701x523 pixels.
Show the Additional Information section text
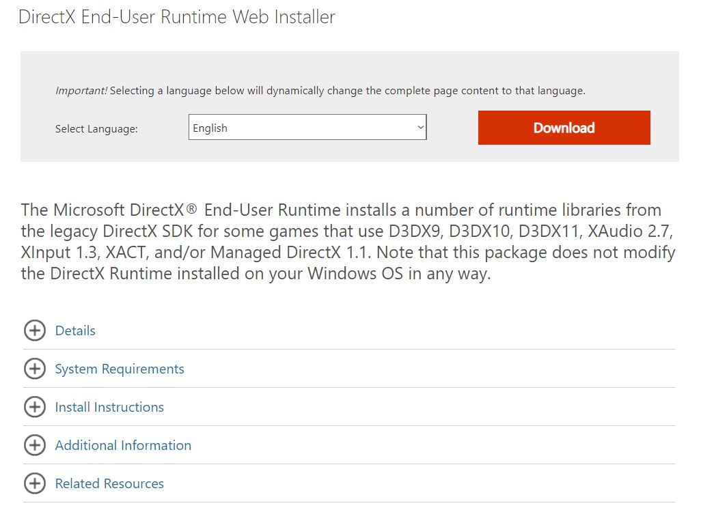(123, 445)
